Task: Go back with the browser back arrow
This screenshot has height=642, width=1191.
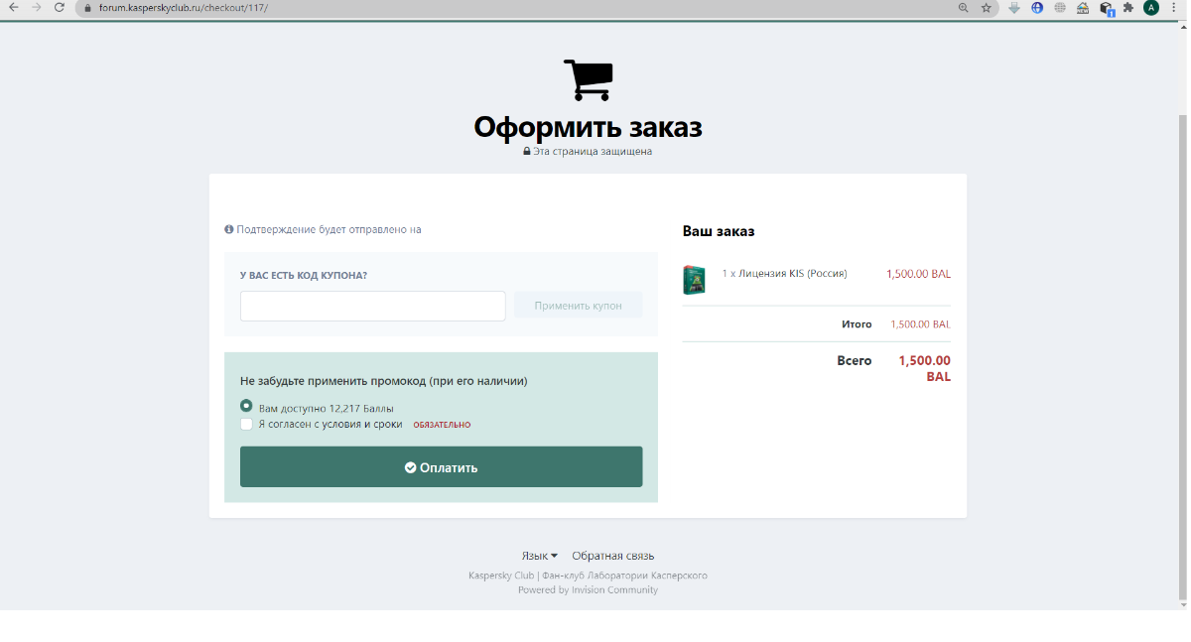Action: 14,7
